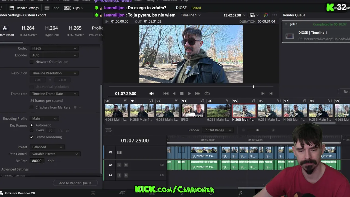Open the Resolution dropdown
The image size is (350, 197).
[54, 73]
